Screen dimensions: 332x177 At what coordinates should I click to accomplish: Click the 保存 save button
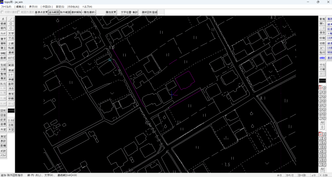[322, 33]
